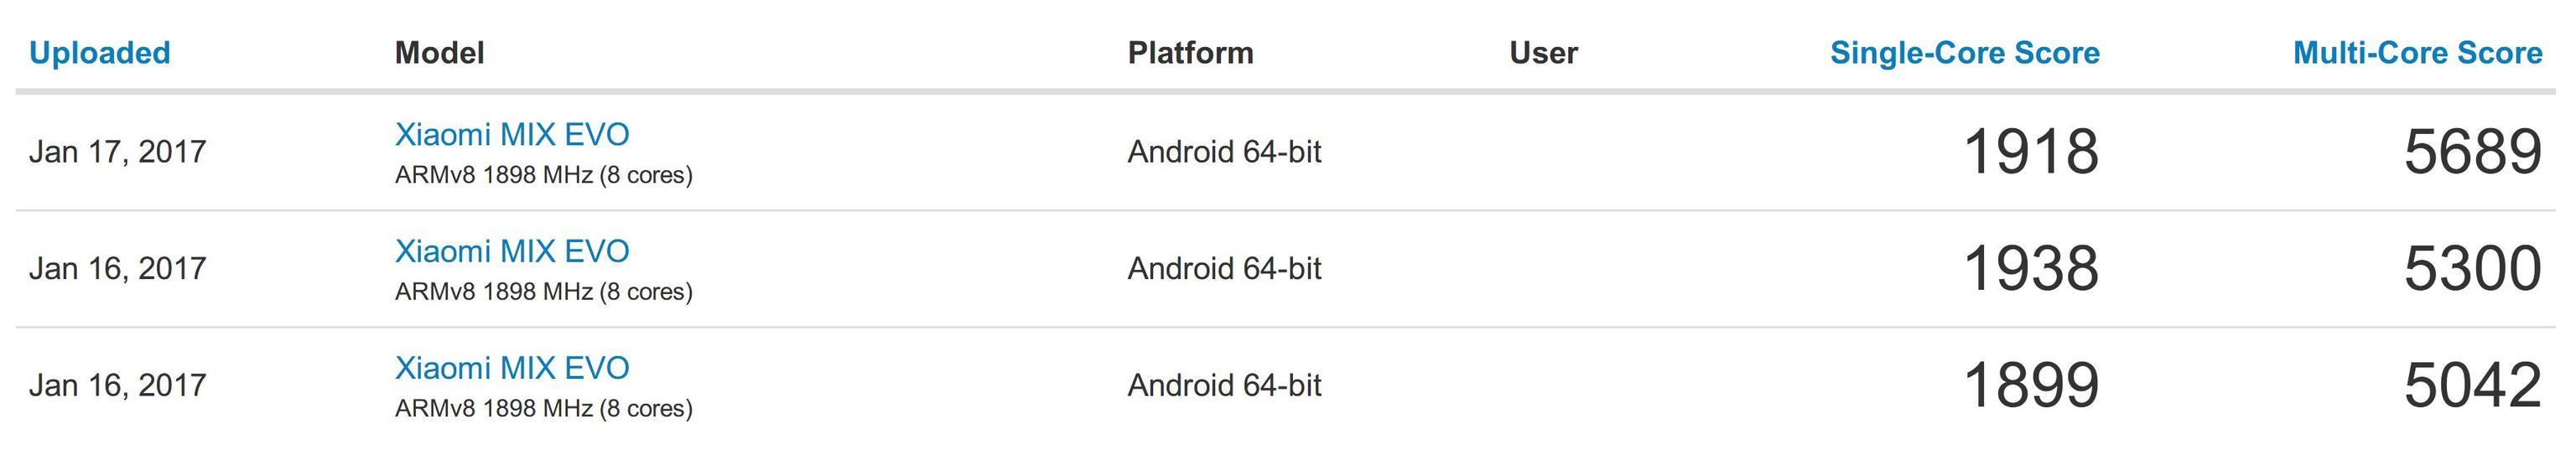Sort by the Multi-Core Score header
The image size is (2576, 455).
2417,52
